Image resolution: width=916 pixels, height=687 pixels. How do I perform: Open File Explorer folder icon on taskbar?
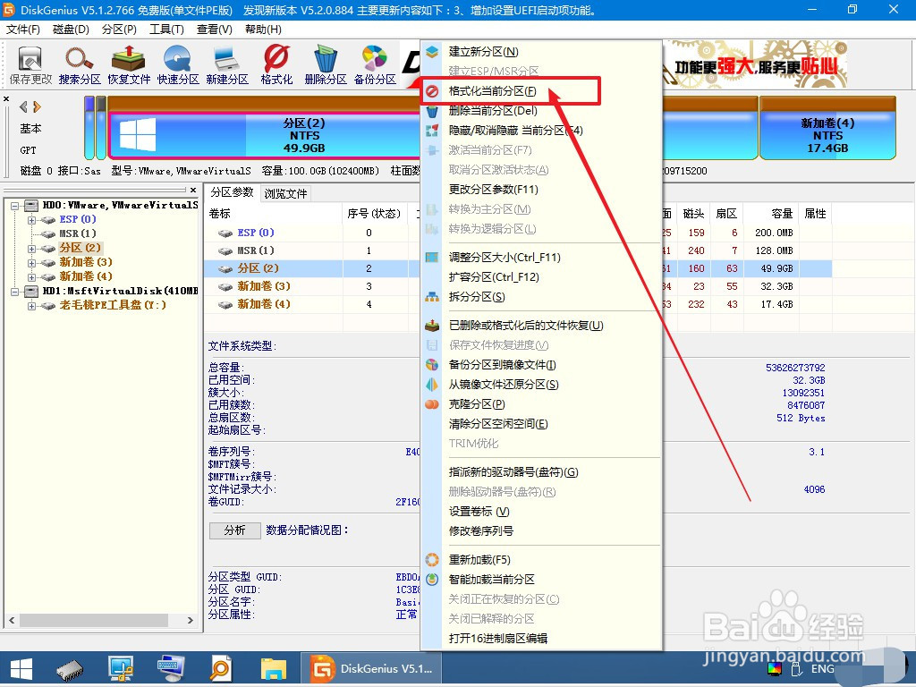coord(274,669)
